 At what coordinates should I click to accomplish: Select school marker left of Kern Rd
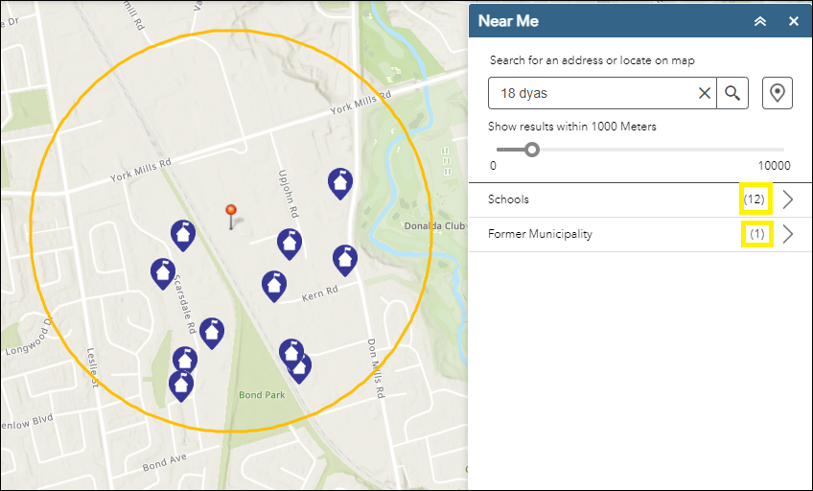pos(274,286)
